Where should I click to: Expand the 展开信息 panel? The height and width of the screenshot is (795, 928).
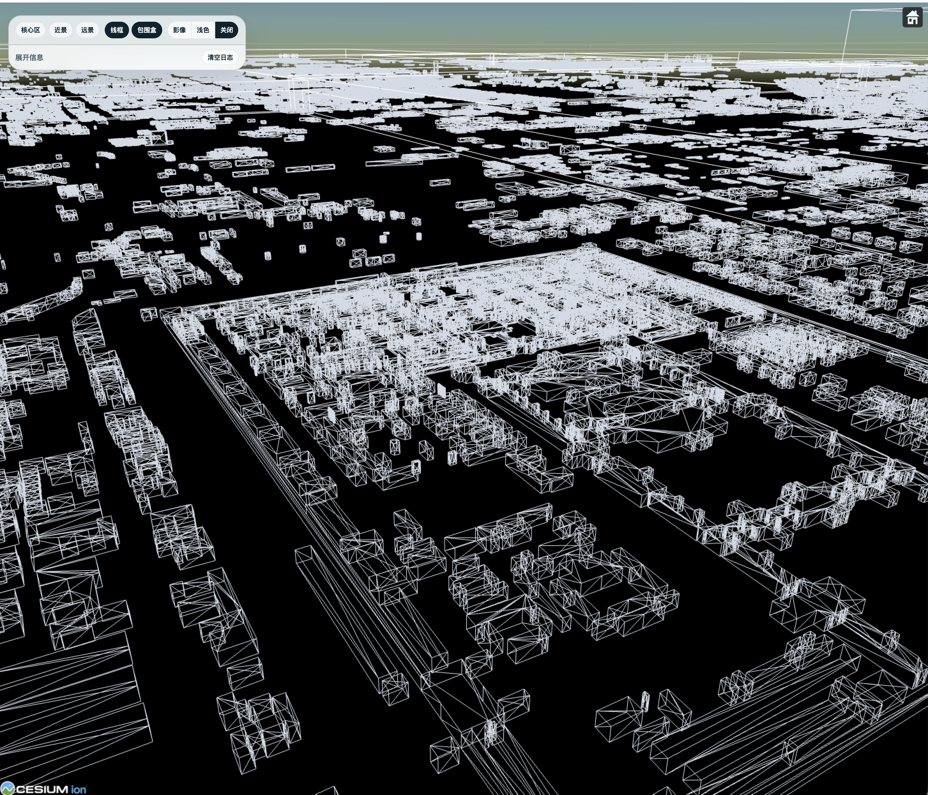[29, 57]
